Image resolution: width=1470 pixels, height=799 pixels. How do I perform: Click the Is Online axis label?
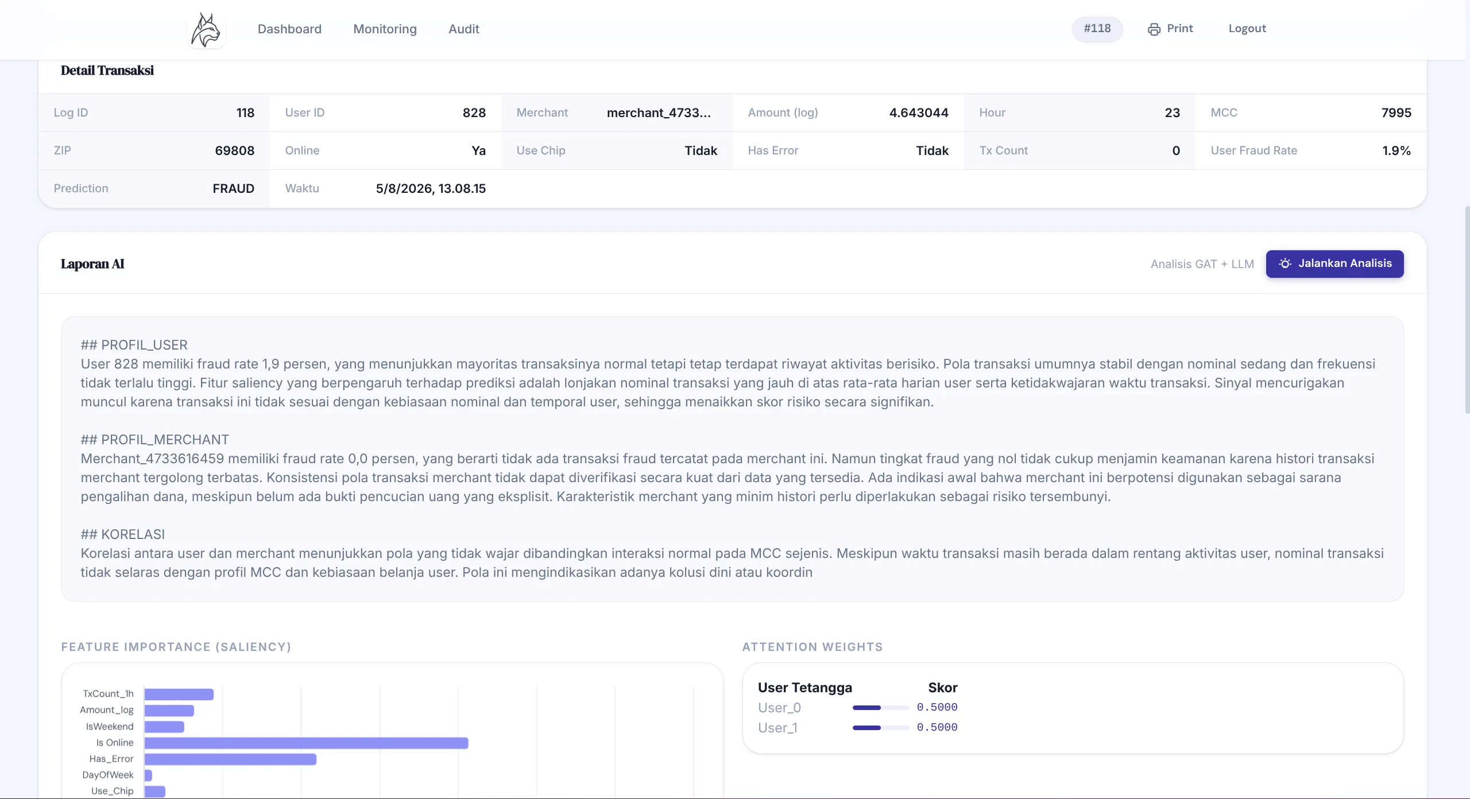tap(115, 743)
